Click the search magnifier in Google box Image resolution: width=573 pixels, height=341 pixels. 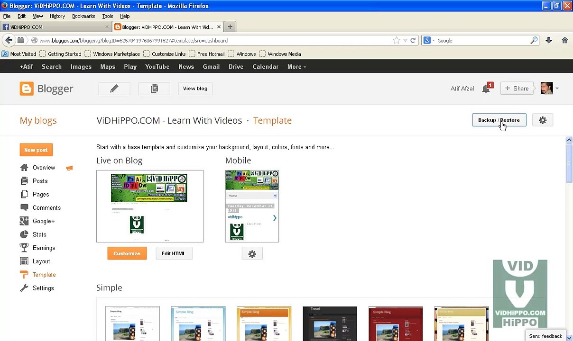click(534, 41)
